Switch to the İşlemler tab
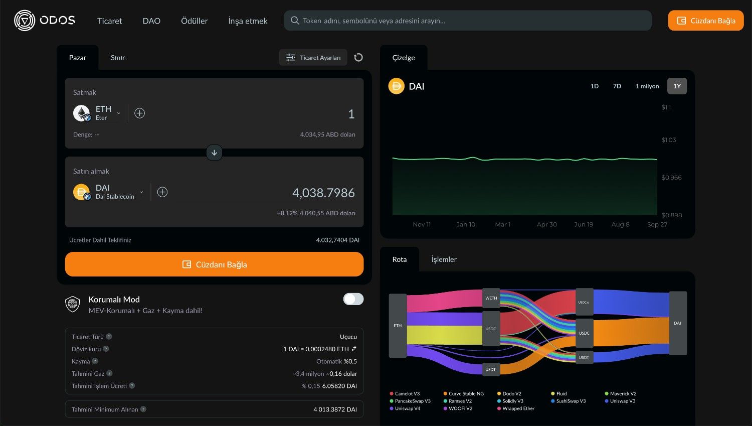The image size is (752, 426). 444,259
